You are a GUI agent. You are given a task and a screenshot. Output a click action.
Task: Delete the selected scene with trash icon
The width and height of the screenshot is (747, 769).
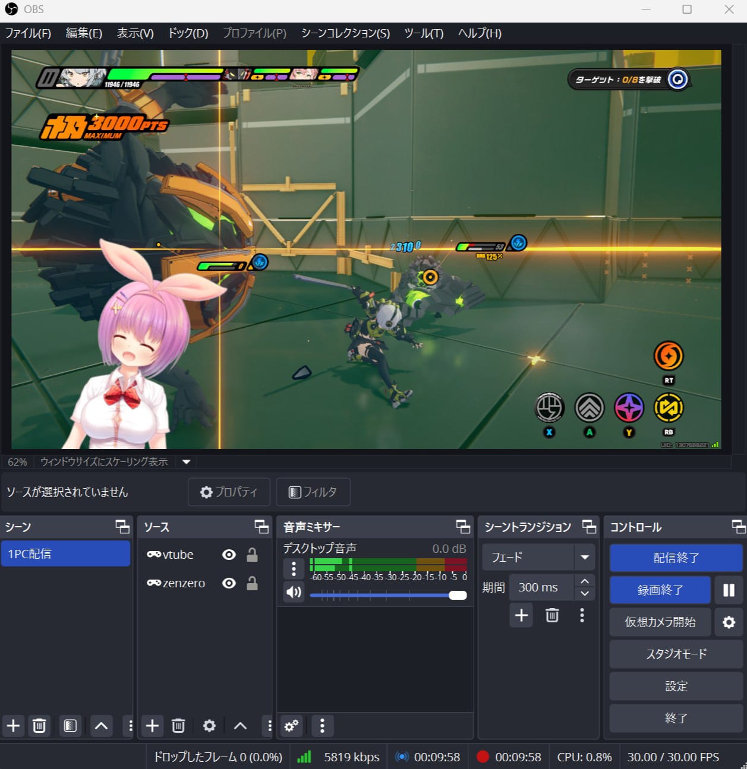point(39,726)
